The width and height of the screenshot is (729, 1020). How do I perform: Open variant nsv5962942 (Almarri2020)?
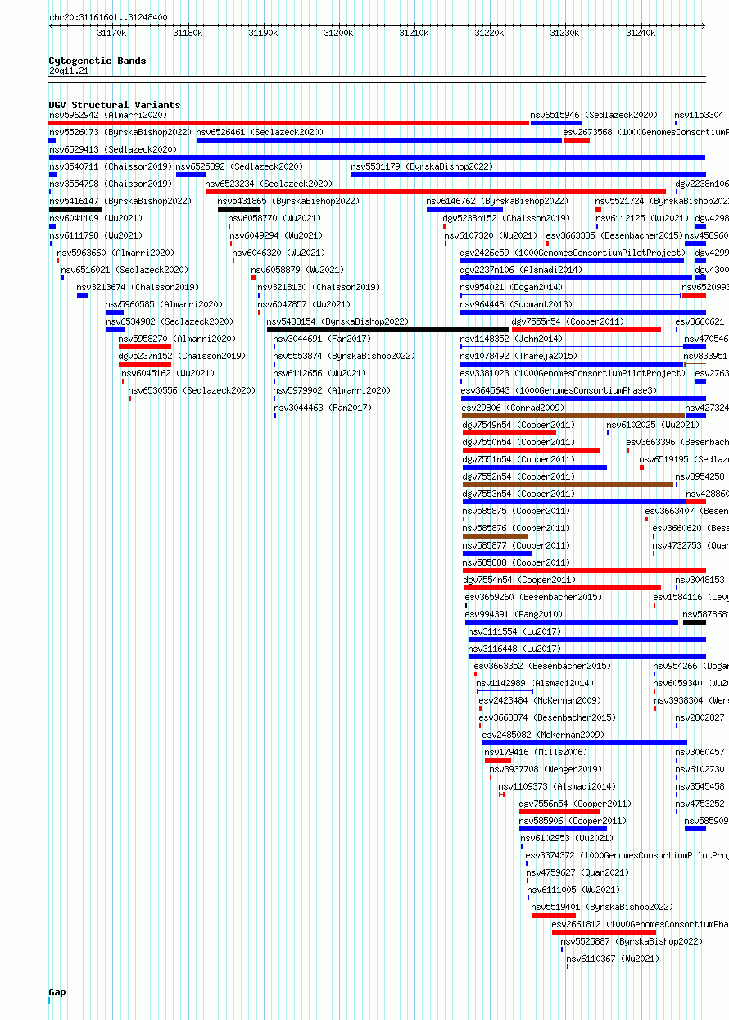[x=107, y=116]
